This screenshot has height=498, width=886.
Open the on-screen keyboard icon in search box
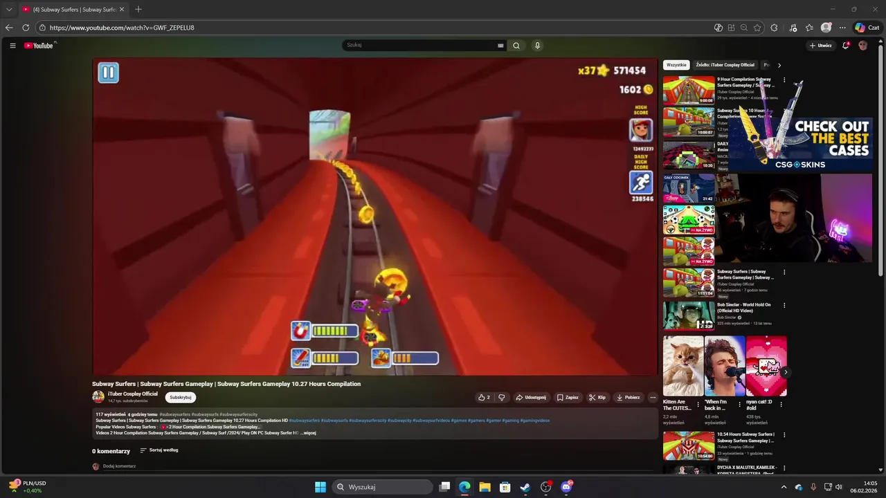[x=500, y=46]
